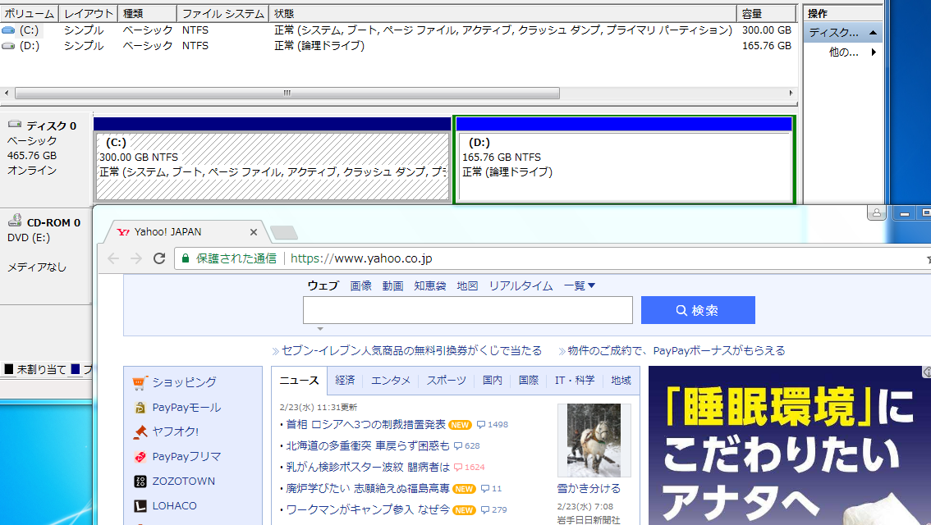This screenshot has width=931, height=525.
Task: Click the black 未割り当て legend swatch
Action: [x=9, y=369]
